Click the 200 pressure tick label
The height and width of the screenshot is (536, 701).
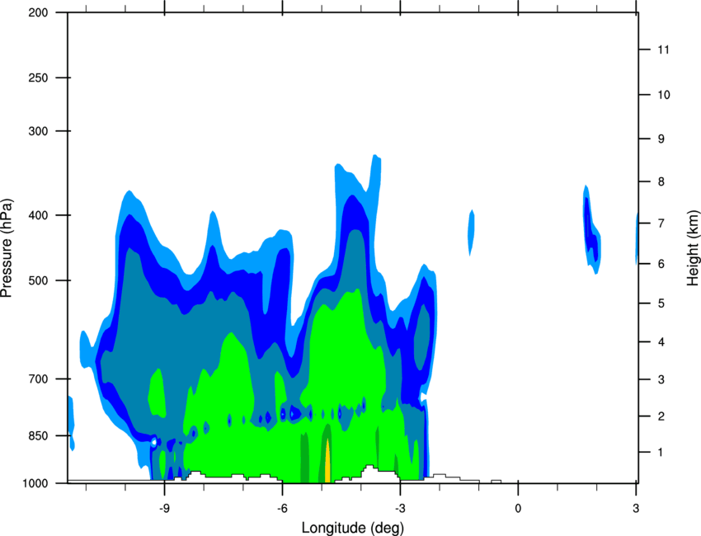38,12
